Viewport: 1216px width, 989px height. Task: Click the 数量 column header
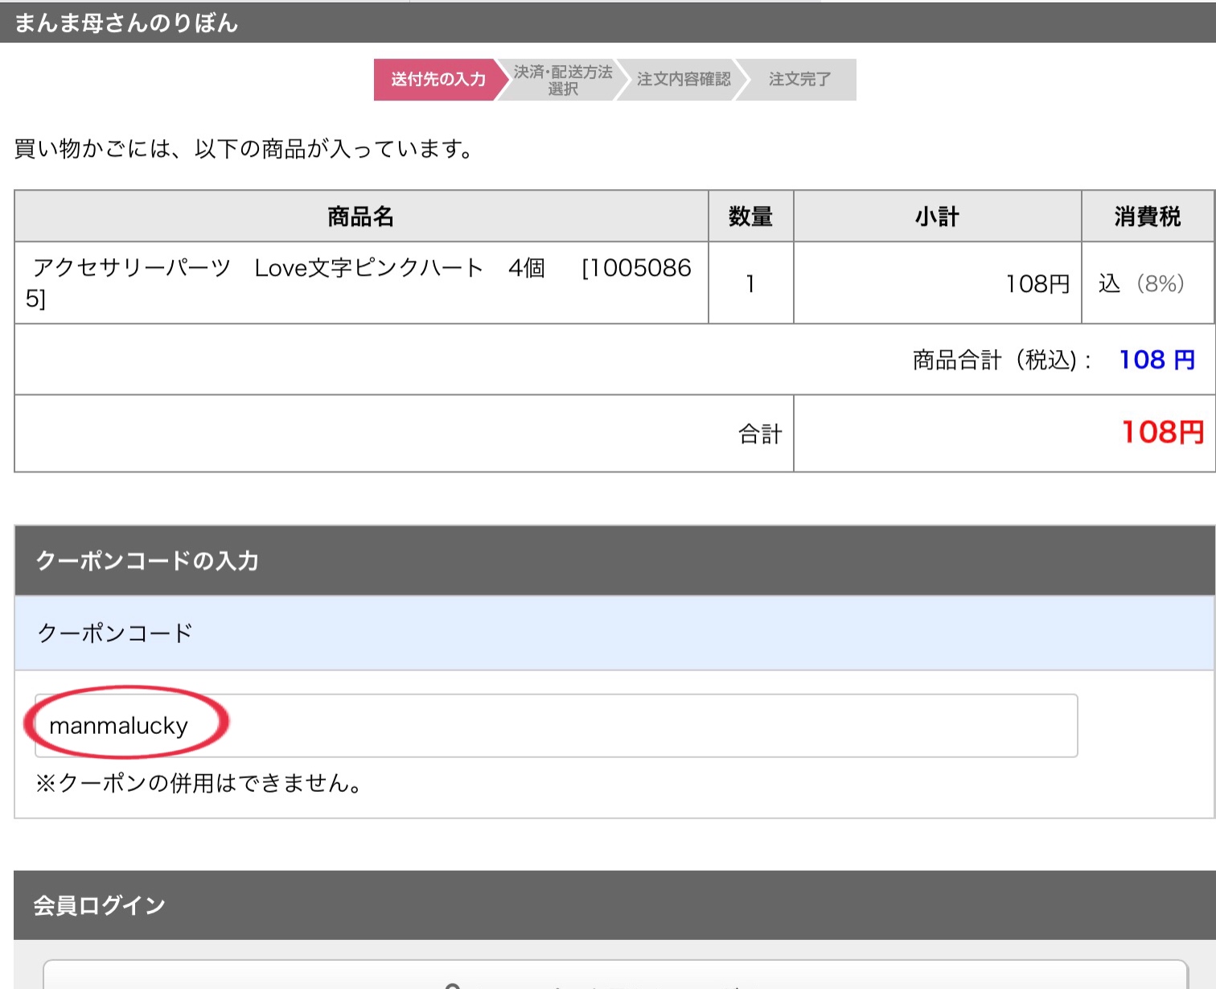pos(750,216)
